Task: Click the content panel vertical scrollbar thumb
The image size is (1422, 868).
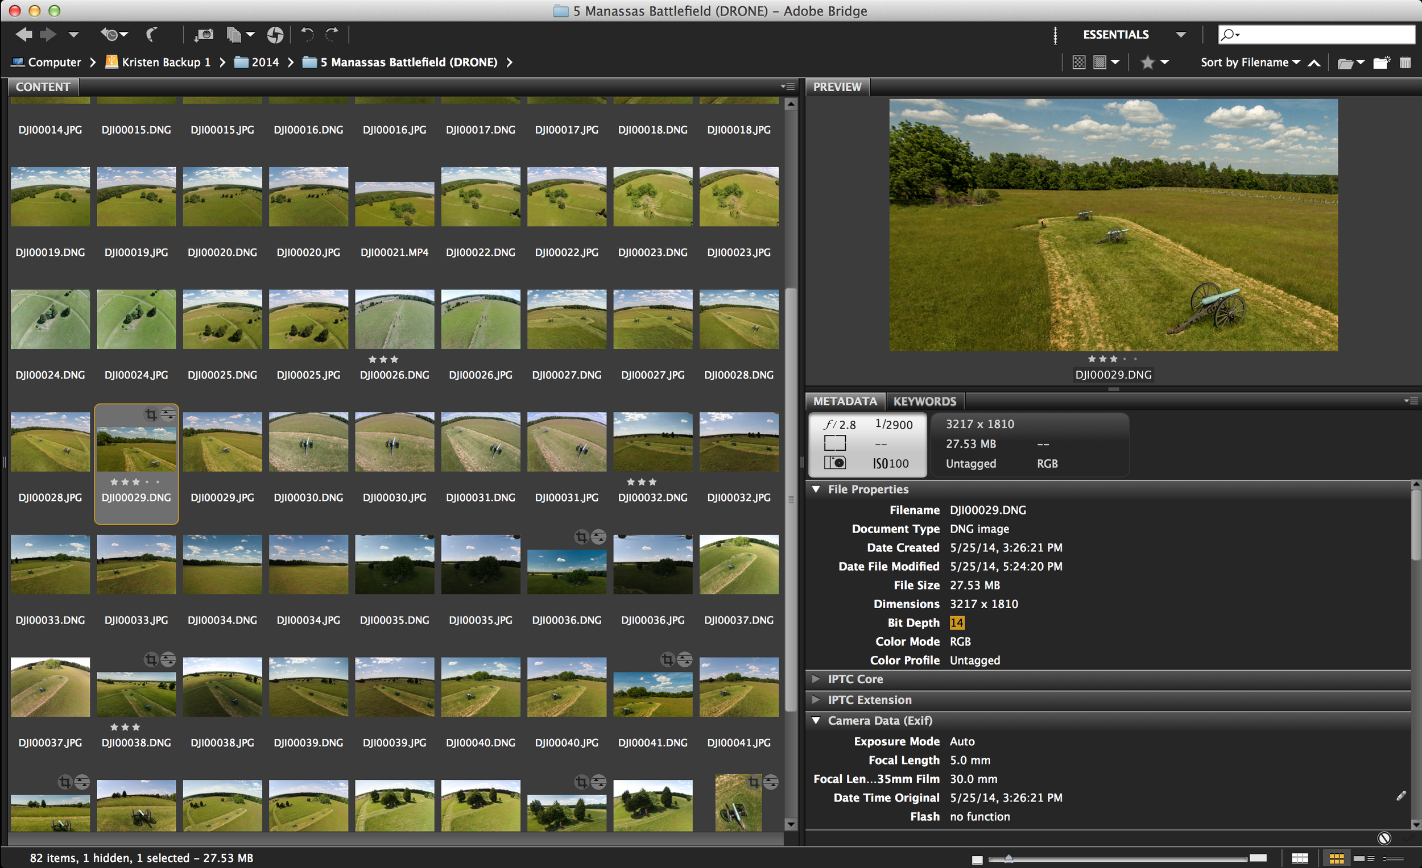Action: point(791,500)
